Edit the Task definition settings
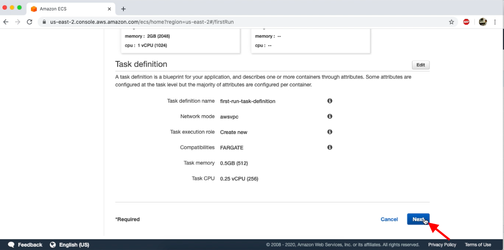The height and width of the screenshot is (250, 504). (x=420, y=65)
